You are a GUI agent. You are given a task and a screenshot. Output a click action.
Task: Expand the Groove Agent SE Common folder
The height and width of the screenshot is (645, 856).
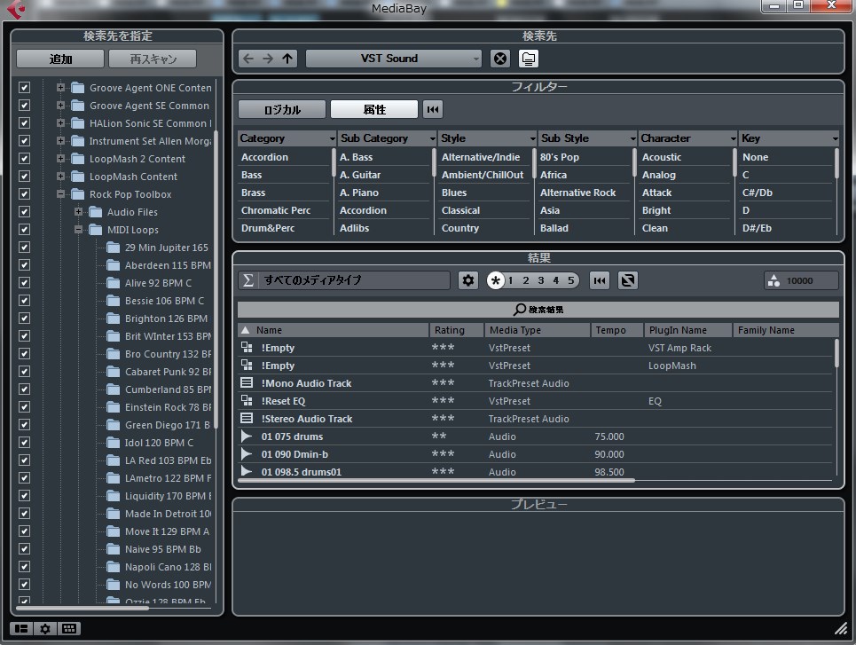[60, 106]
